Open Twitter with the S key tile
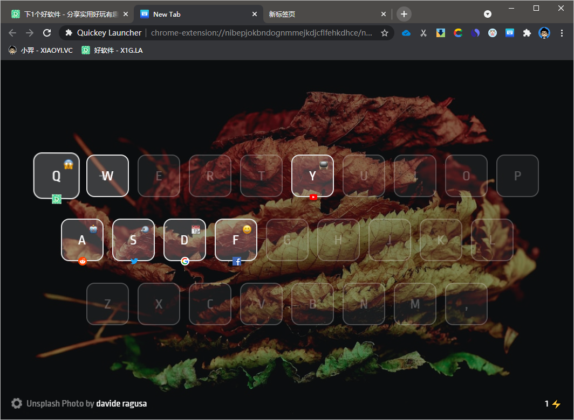Image resolution: width=574 pixels, height=420 pixels. pos(133,240)
